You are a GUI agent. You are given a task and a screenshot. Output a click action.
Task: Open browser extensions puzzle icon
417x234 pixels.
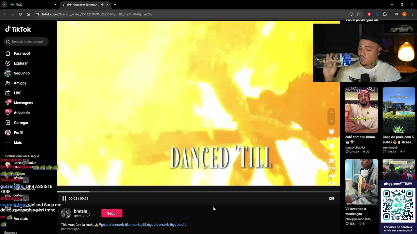pyautogui.click(x=385, y=14)
